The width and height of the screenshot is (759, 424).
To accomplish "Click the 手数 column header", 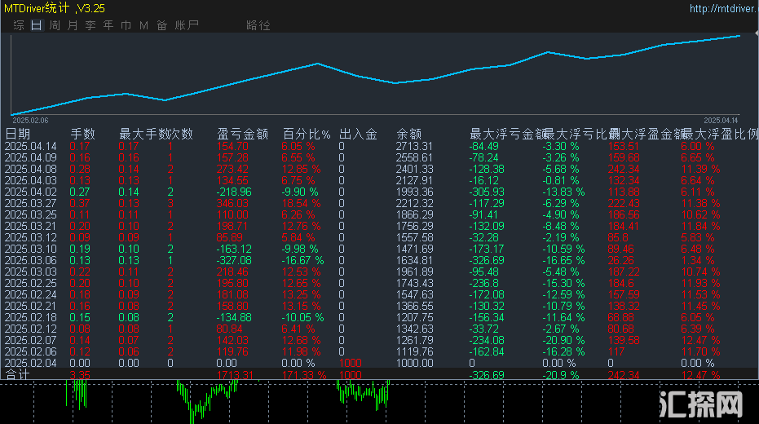I will click(x=83, y=134).
